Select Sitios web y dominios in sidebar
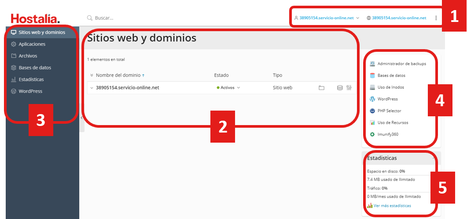Screen dimensions: 467x219 point(42,32)
